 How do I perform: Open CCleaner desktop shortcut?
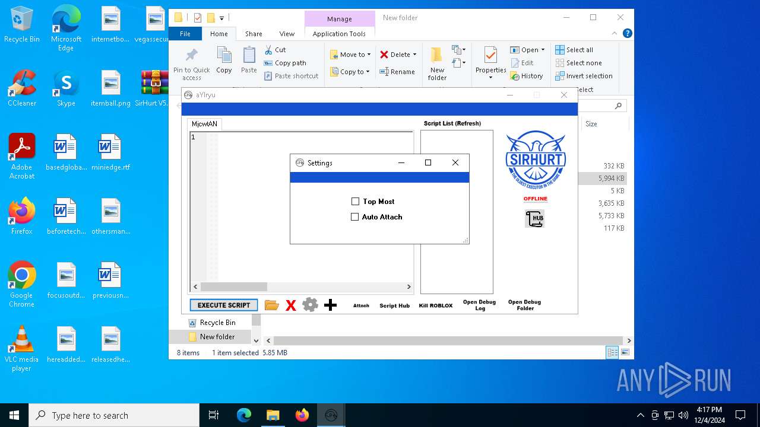(x=22, y=88)
